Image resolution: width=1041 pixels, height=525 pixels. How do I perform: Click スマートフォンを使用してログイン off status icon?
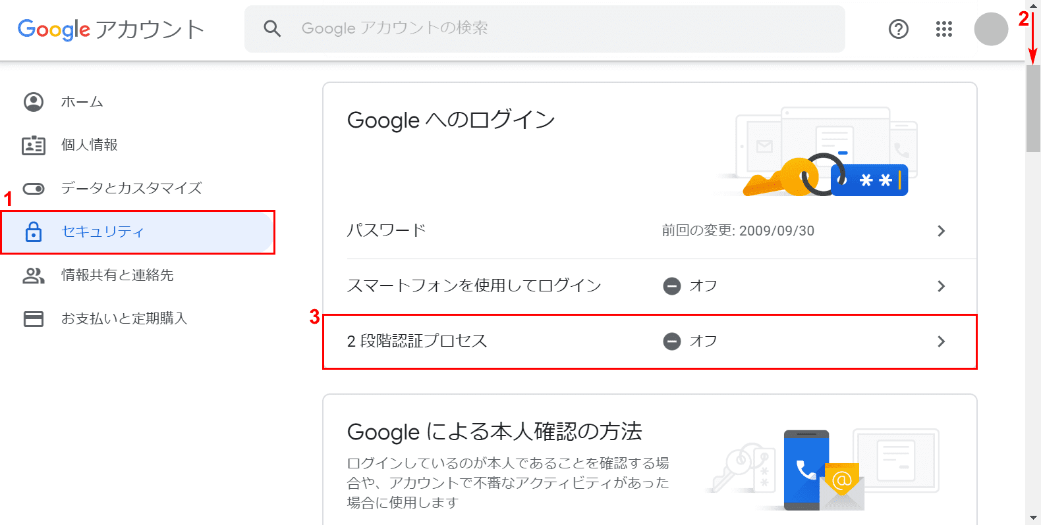coord(672,286)
